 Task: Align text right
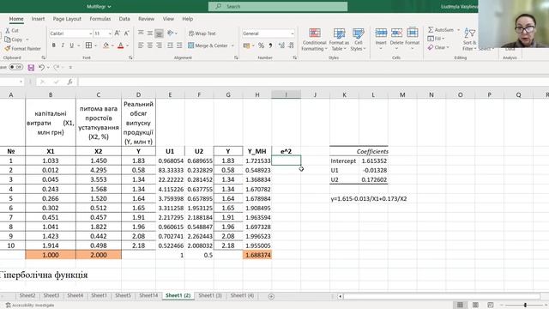tap(159, 45)
